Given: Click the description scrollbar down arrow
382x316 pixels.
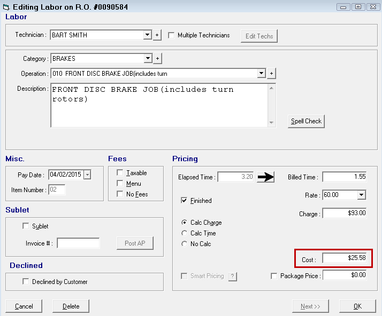Looking at the screenshot, I should point(271,123).
